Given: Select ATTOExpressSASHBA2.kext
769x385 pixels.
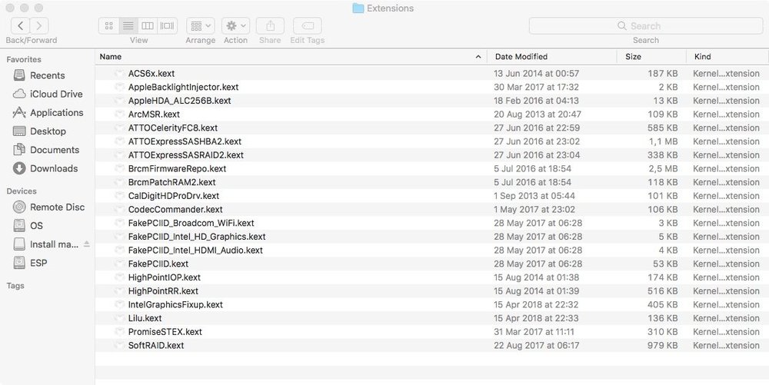Looking at the screenshot, I should click(x=185, y=141).
